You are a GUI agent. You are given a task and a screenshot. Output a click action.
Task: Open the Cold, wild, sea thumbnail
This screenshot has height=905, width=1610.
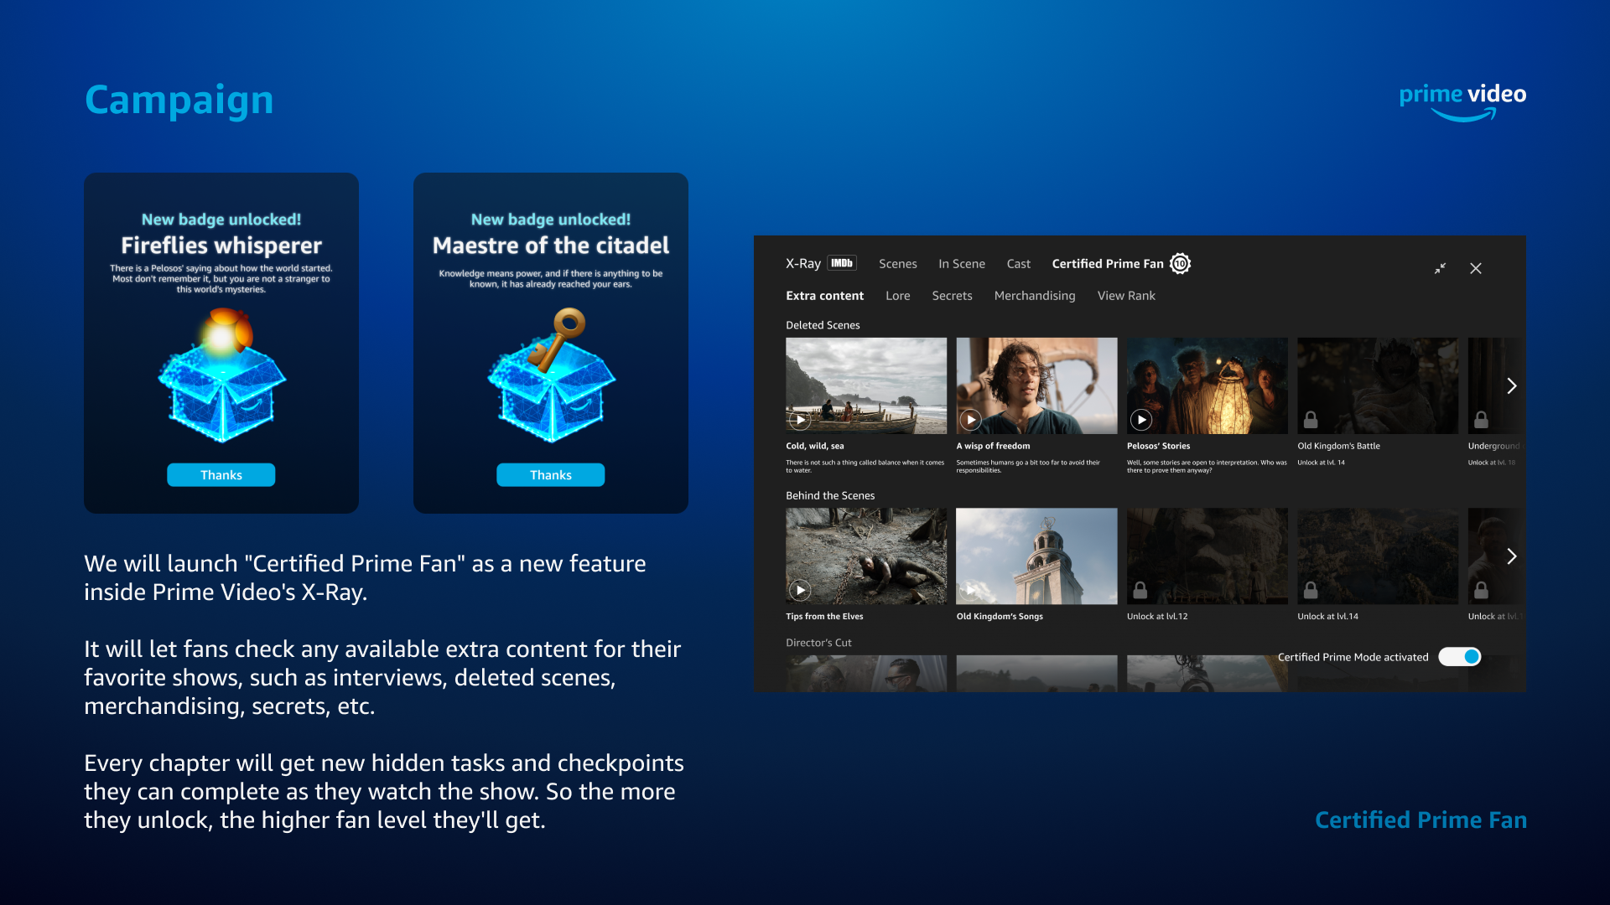[x=866, y=385]
